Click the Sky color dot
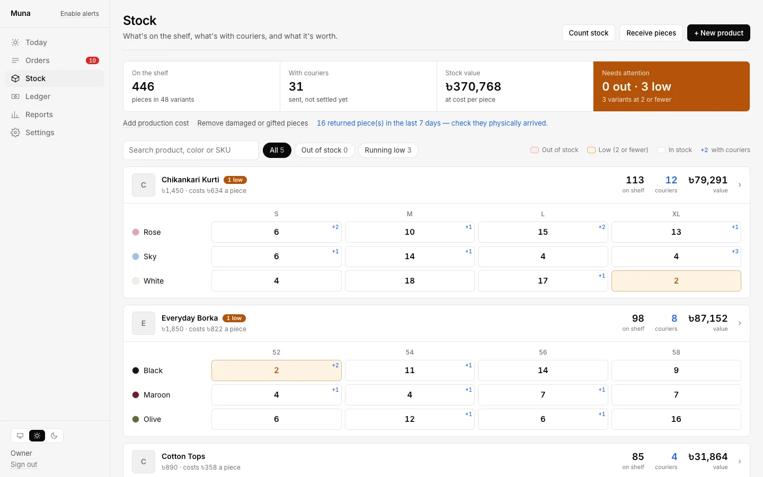The image size is (763, 477). coord(136,257)
